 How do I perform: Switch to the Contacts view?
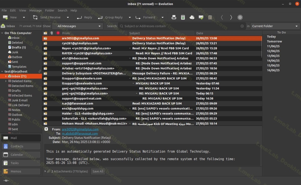click(21, 146)
